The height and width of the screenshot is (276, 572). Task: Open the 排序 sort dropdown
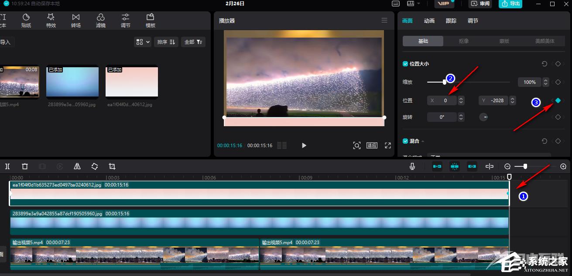pyautogui.click(x=166, y=42)
